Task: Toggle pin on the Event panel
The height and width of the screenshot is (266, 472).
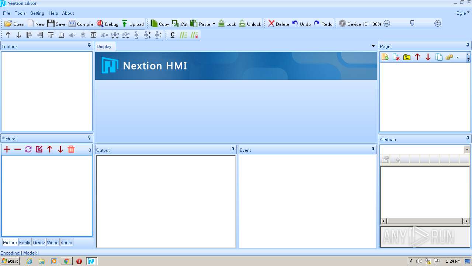Action: pos(373,150)
